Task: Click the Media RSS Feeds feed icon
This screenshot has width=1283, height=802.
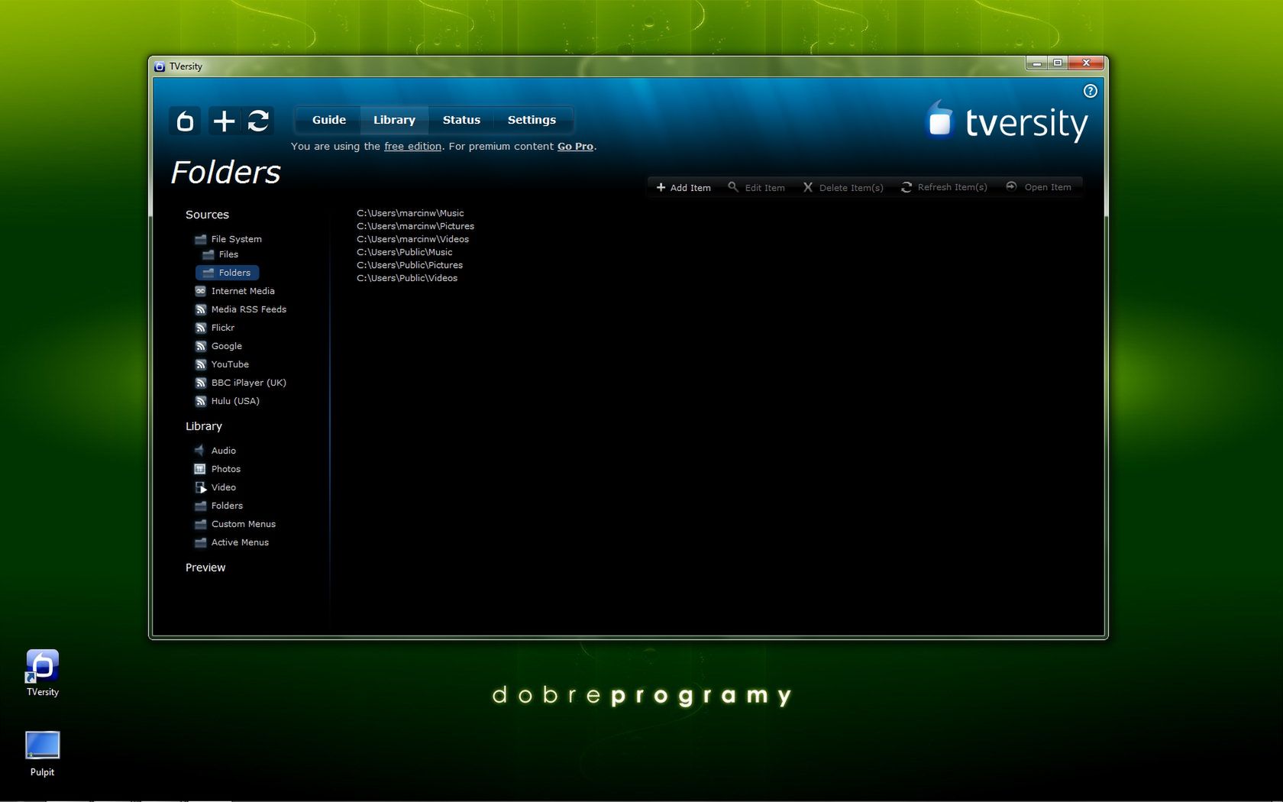Action: click(x=201, y=309)
